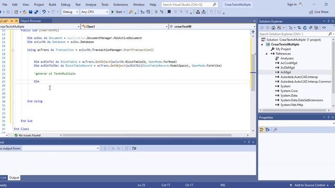Select the AcMgd reference
Viewport: 335px width, 188px height.
(x=286, y=72)
